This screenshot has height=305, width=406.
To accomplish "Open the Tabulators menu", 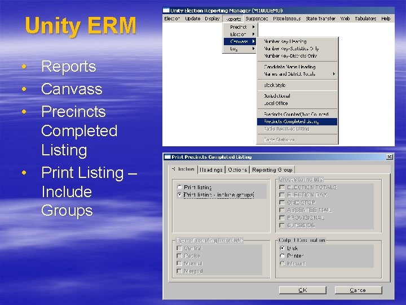I will 365,19.
